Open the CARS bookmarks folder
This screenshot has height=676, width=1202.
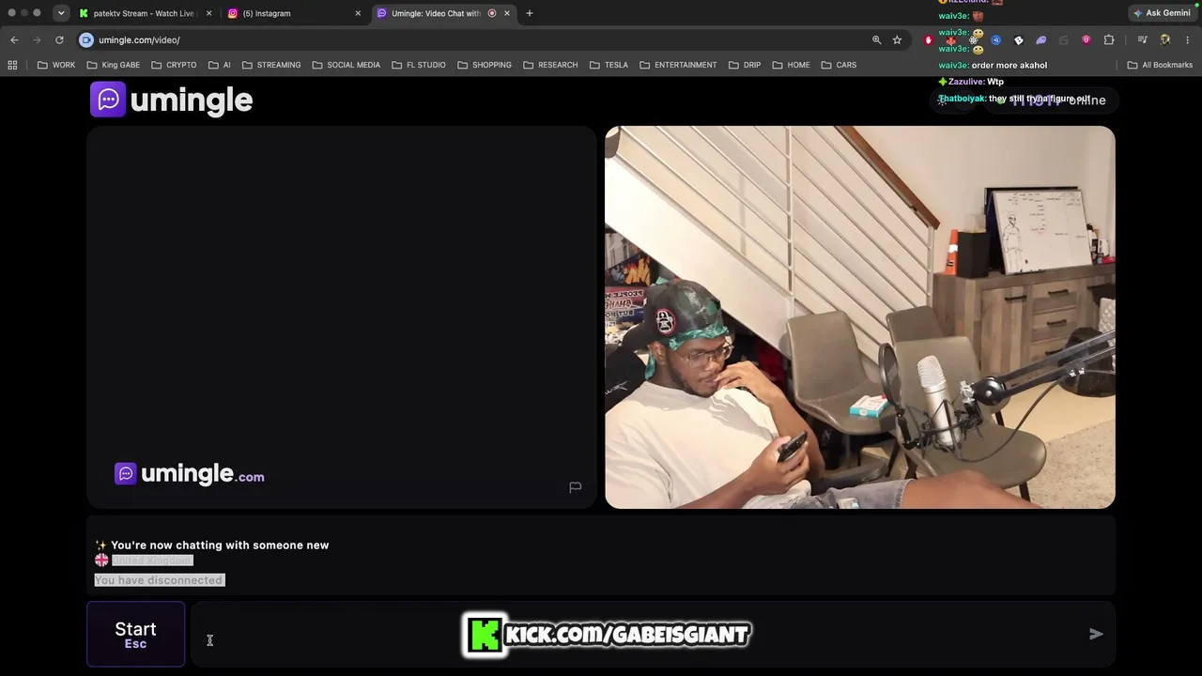point(839,65)
